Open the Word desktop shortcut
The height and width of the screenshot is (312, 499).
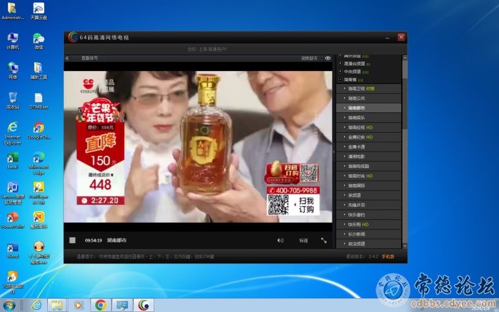(12, 250)
